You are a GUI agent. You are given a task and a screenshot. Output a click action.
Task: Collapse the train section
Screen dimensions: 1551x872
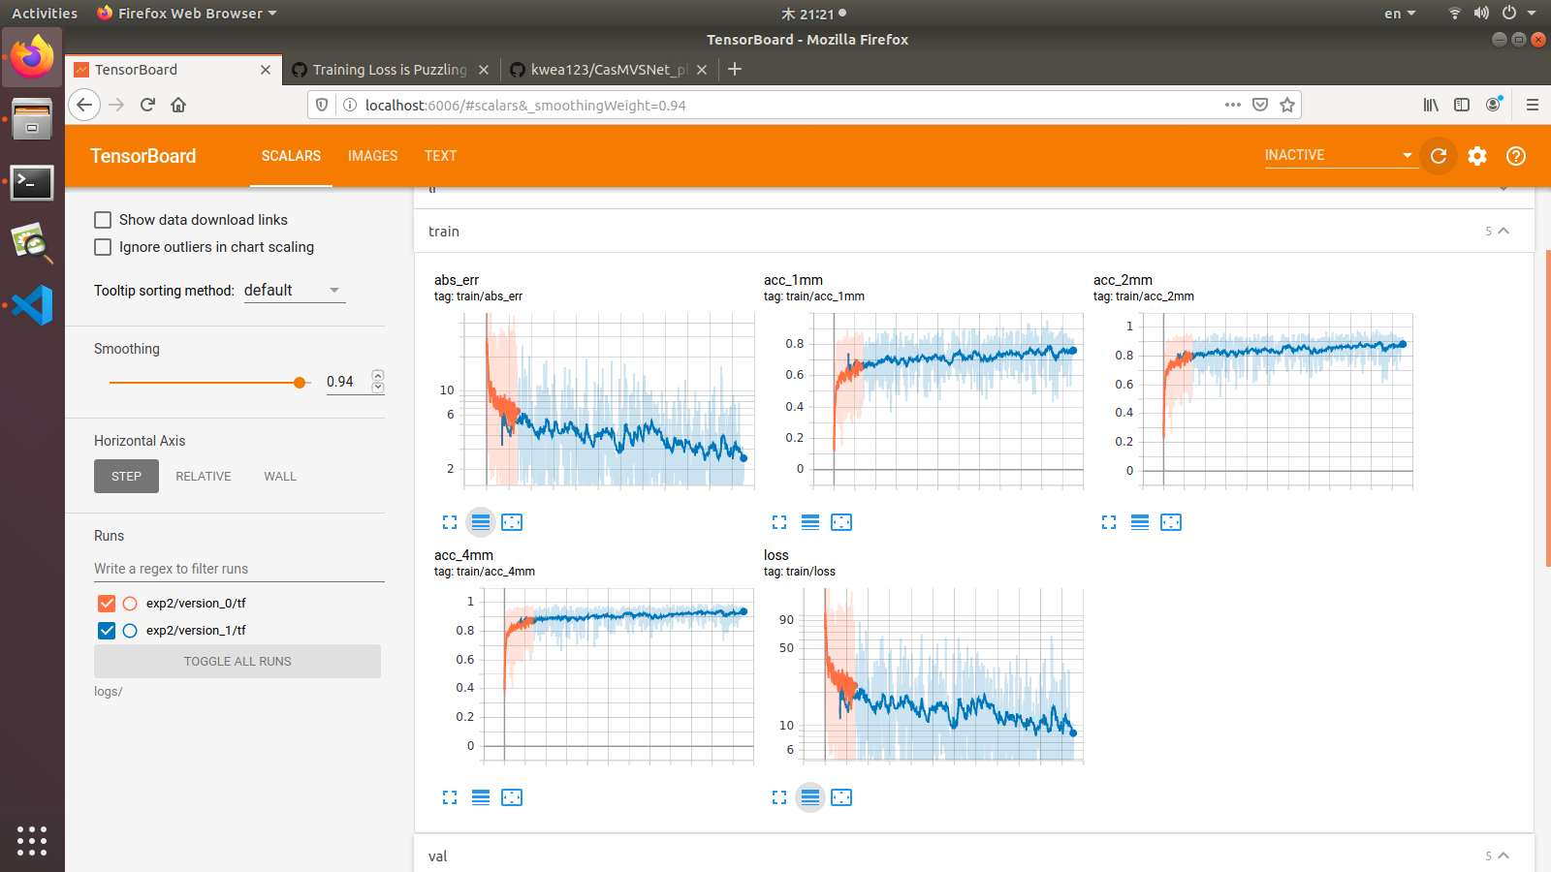tap(1504, 231)
